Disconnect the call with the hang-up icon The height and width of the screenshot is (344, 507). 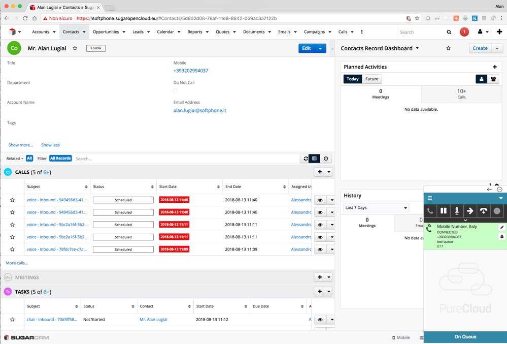point(484,211)
